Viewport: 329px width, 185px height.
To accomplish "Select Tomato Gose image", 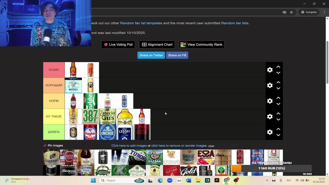I will [x=142, y=132].
